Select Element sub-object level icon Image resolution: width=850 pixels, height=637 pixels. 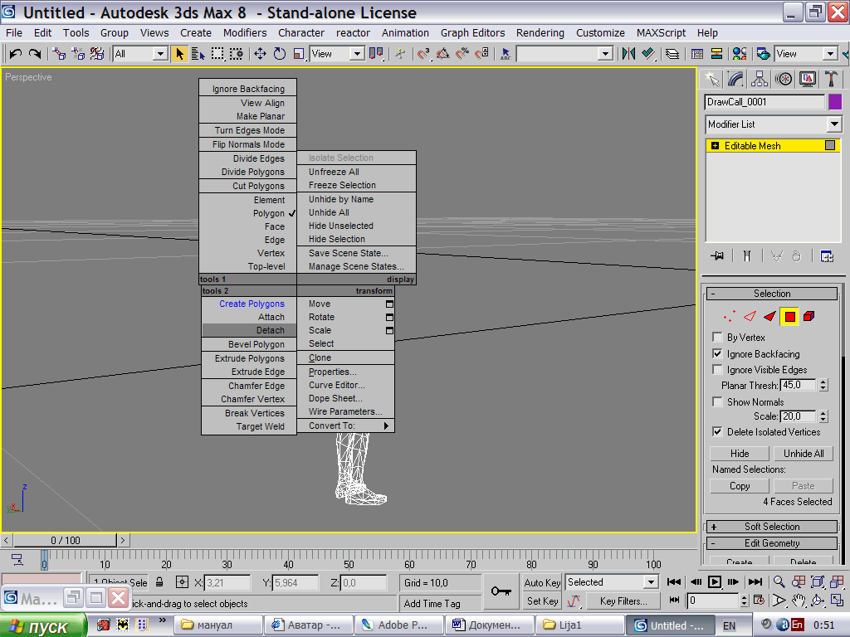[809, 316]
